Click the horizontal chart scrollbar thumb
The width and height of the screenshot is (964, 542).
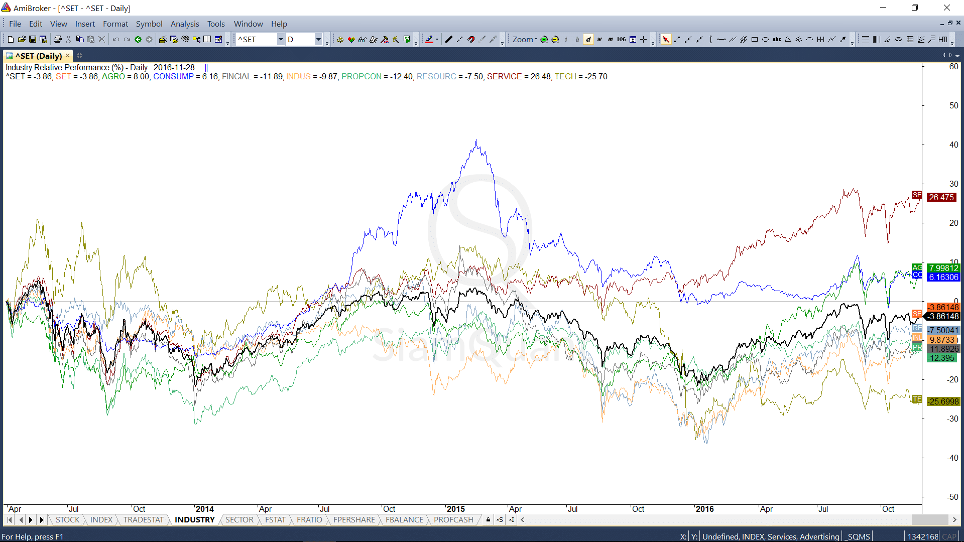tap(929, 520)
